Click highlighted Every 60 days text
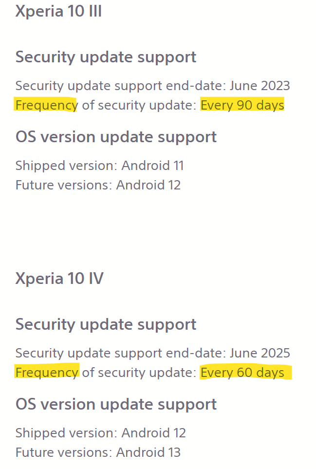 pyautogui.click(x=242, y=373)
